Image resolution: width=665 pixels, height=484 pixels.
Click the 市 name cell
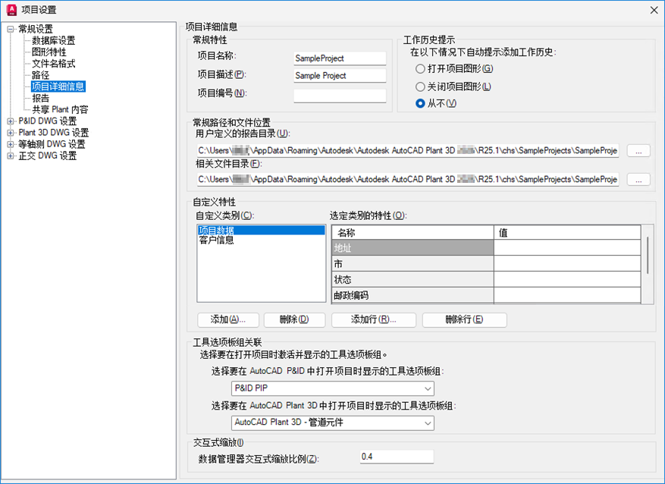pyautogui.click(x=412, y=264)
